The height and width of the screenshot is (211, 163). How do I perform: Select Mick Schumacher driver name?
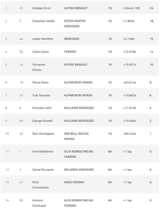tap(40, 185)
